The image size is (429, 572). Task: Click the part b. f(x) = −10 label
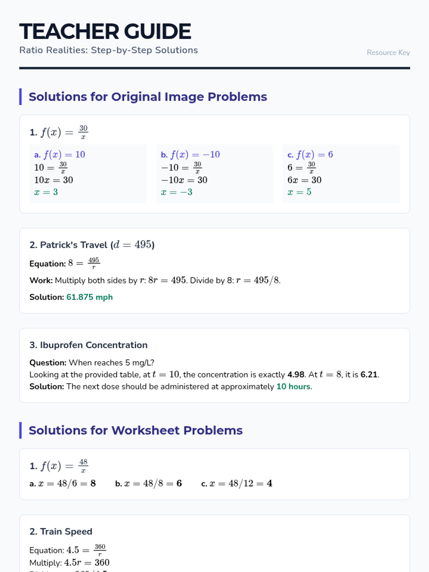190,154
